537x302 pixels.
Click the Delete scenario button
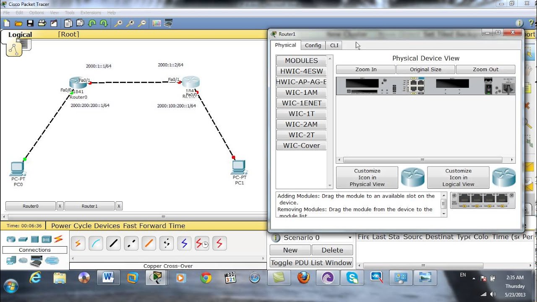332,250
